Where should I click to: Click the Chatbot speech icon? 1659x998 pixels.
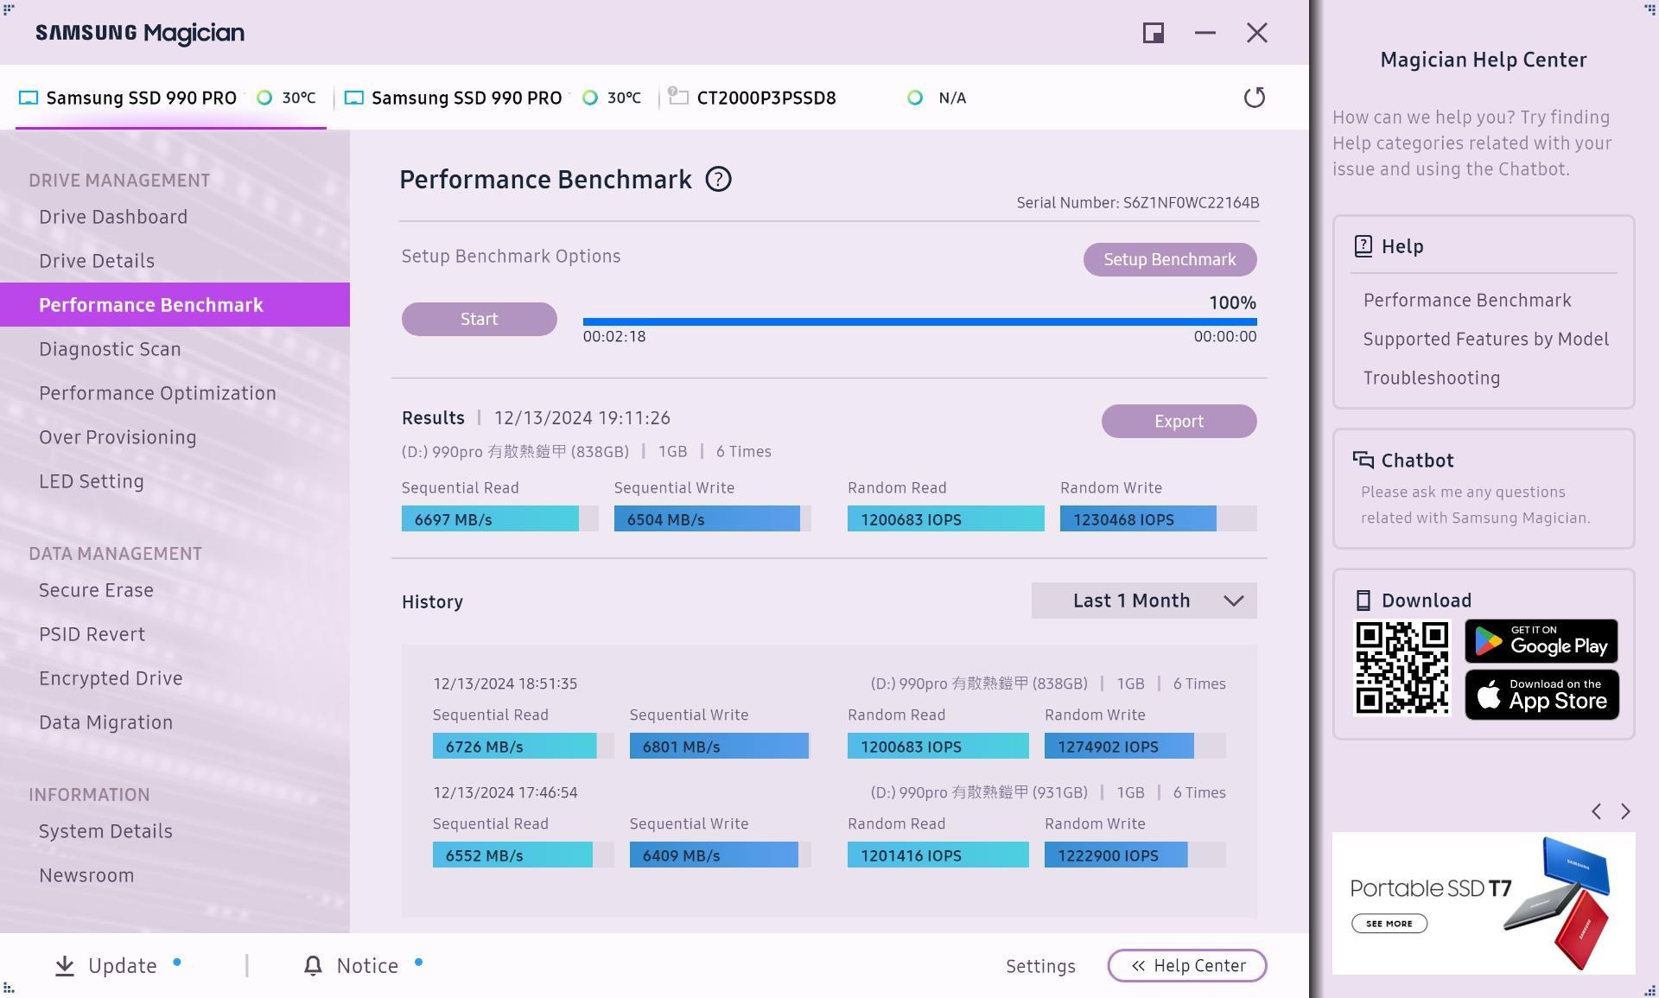(1363, 460)
